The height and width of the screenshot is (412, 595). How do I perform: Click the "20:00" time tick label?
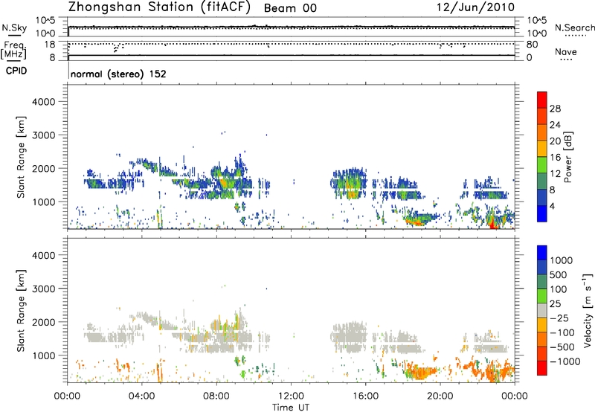[x=440, y=396]
